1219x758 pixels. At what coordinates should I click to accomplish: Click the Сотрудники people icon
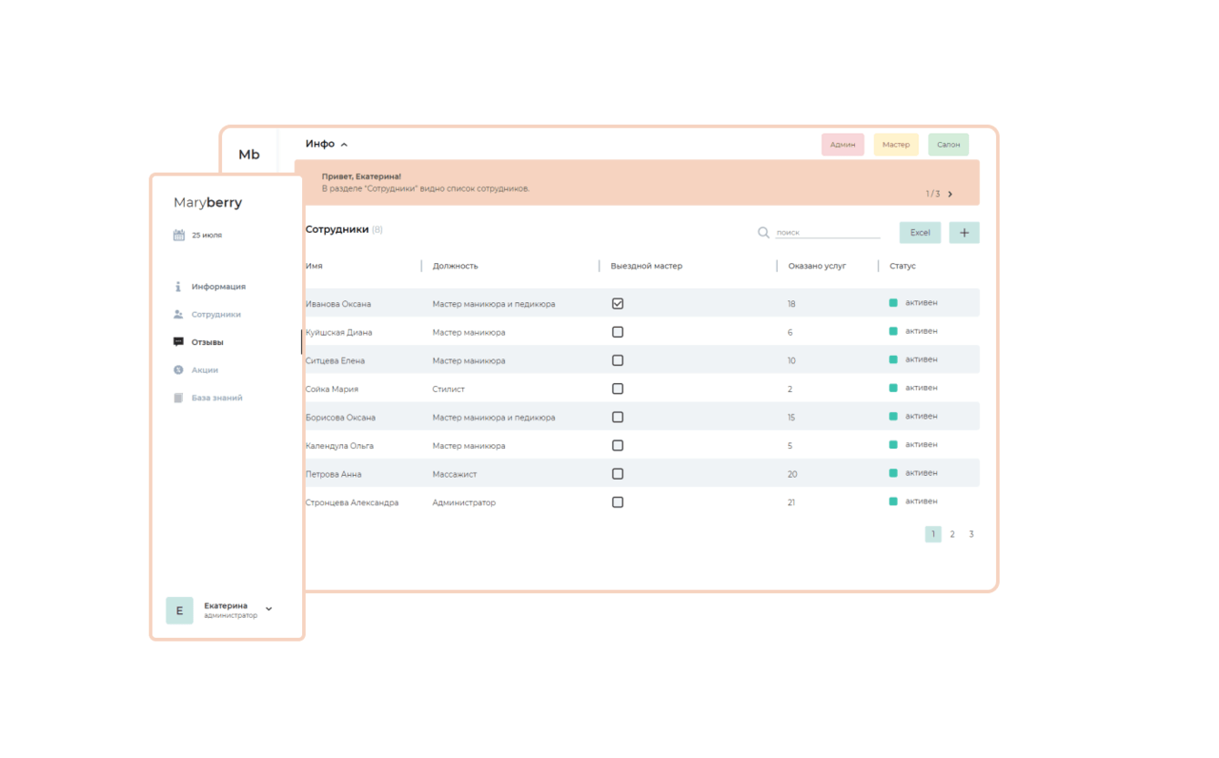click(x=178, y=315)
